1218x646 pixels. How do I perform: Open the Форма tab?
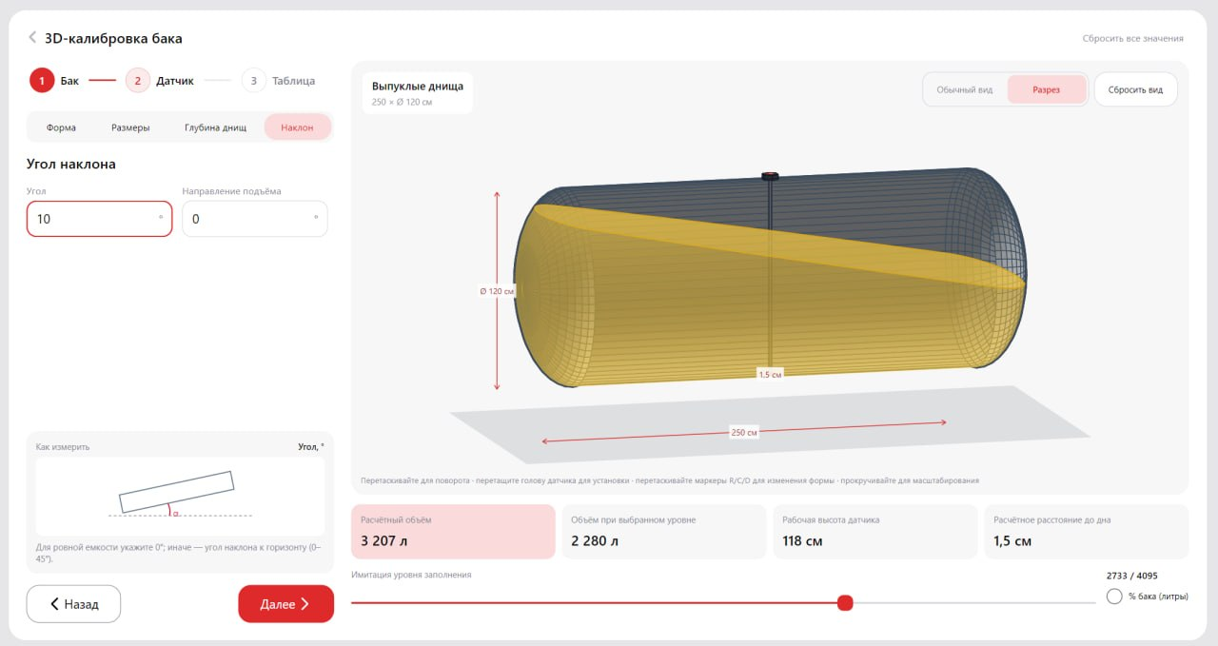point(61,127)
